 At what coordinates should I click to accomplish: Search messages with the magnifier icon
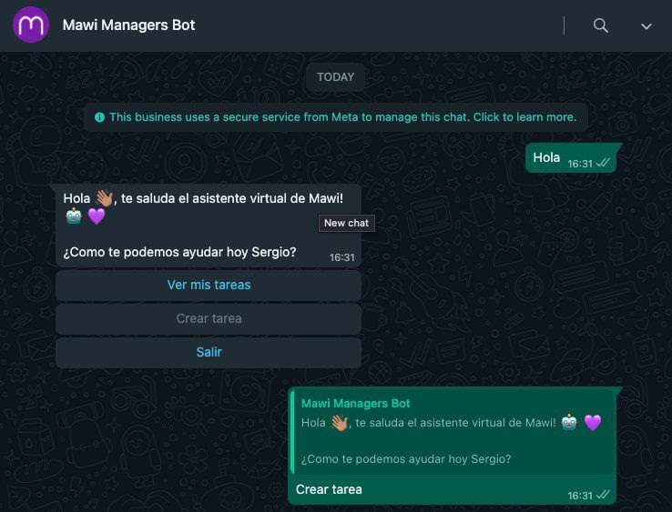pos(600,25)
